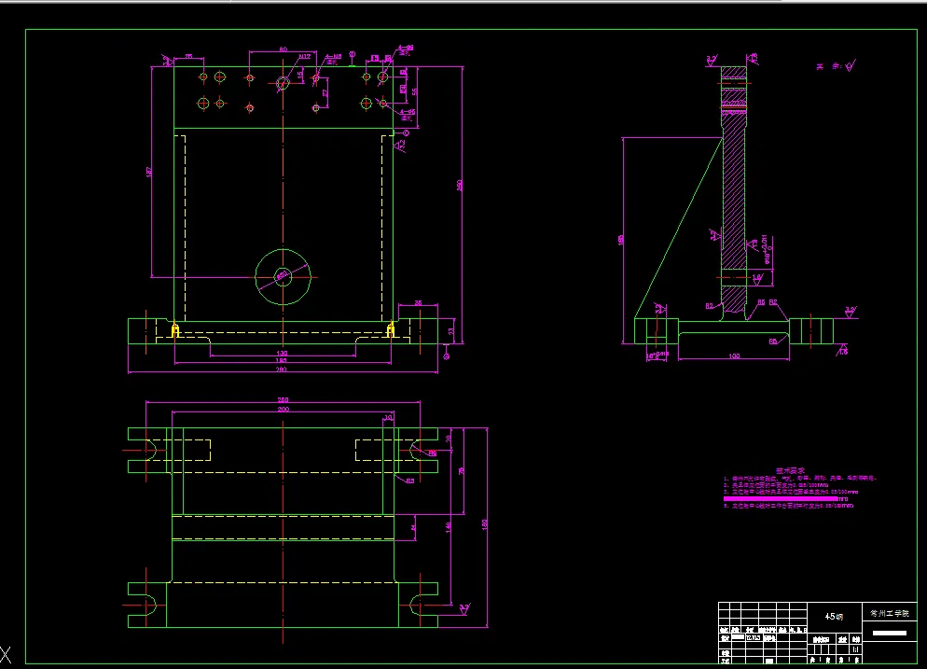Select the magenta highlighted bar in technical requirements
This screenshot has height=669, width=927.
coord(781,498)
